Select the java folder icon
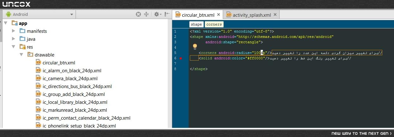 click(22, 39)
